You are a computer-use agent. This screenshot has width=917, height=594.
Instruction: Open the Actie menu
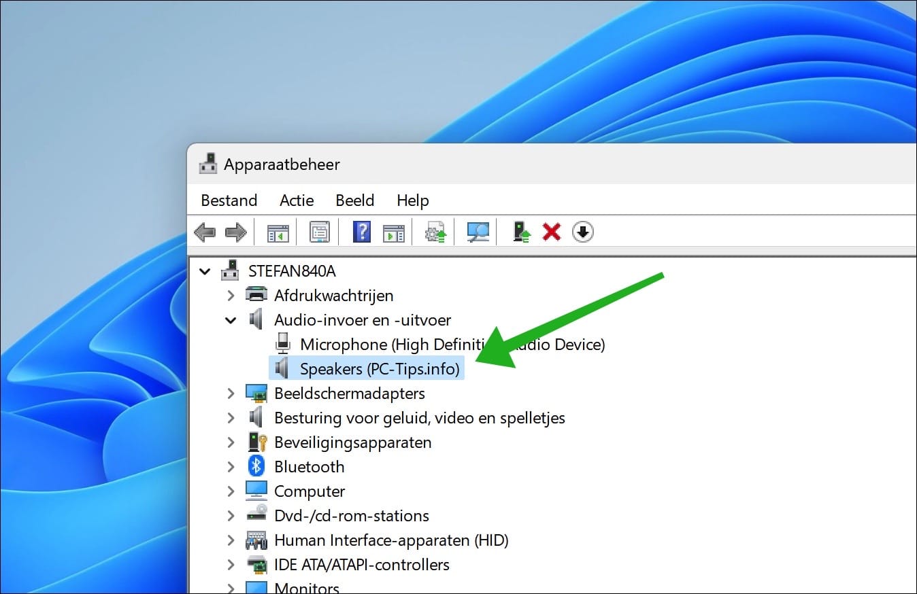[296, 200]
